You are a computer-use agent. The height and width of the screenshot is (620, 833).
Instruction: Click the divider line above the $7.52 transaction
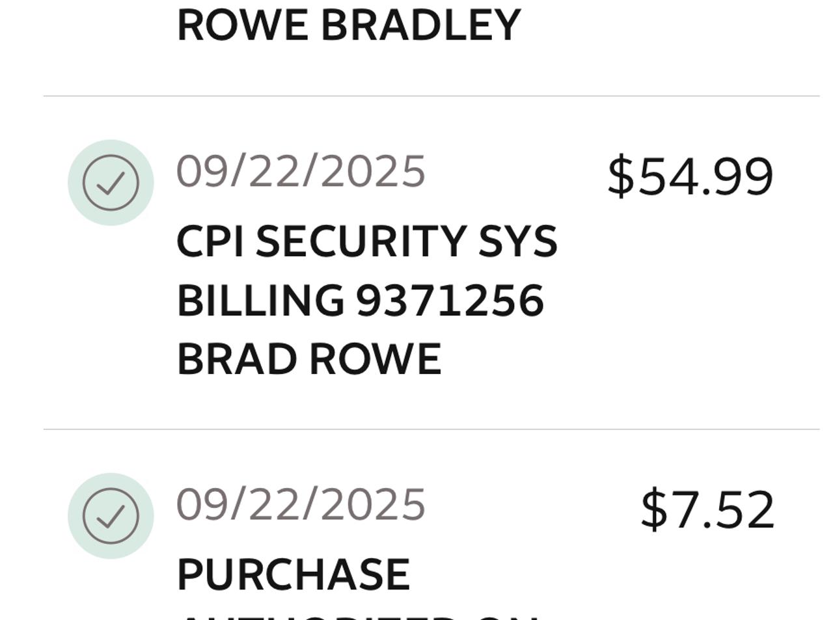[431, 429]
